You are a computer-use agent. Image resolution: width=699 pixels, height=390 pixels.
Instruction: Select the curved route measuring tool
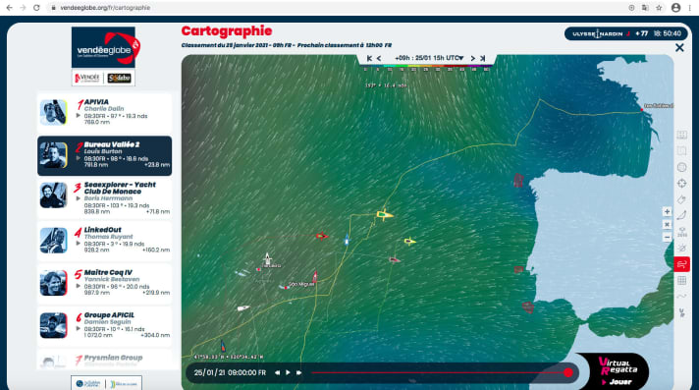681,215
